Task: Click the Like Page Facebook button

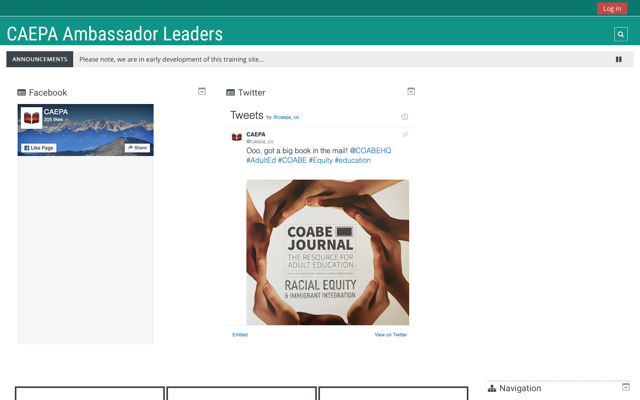Action: point(39,148)
